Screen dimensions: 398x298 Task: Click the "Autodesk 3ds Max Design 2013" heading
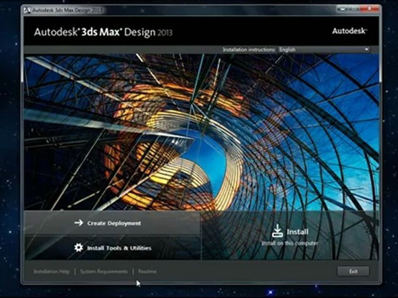point(103,32)
